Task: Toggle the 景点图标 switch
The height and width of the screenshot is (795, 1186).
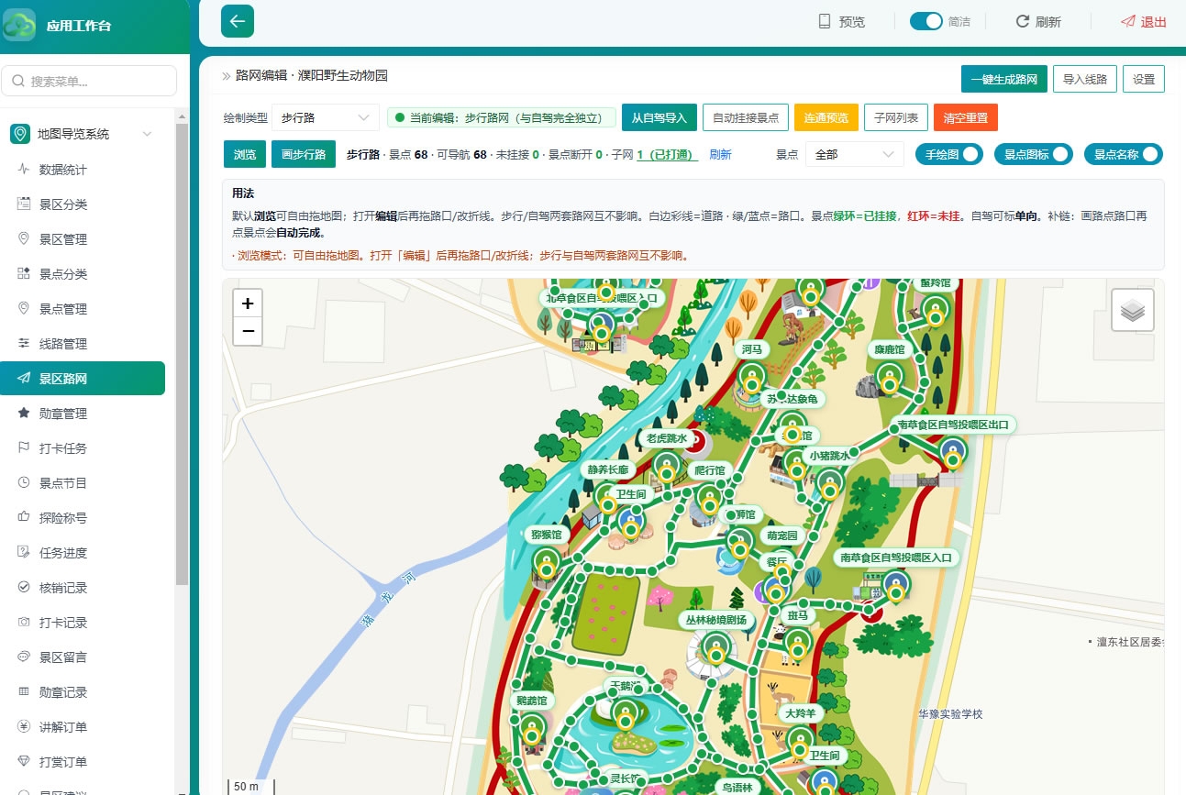Action: 1034,154
